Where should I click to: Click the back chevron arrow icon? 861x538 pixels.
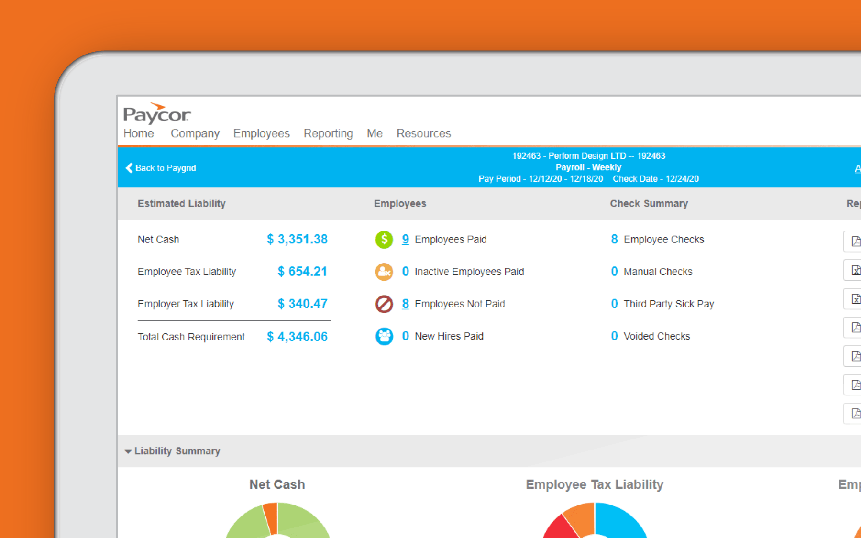click(x=129, y=168)
